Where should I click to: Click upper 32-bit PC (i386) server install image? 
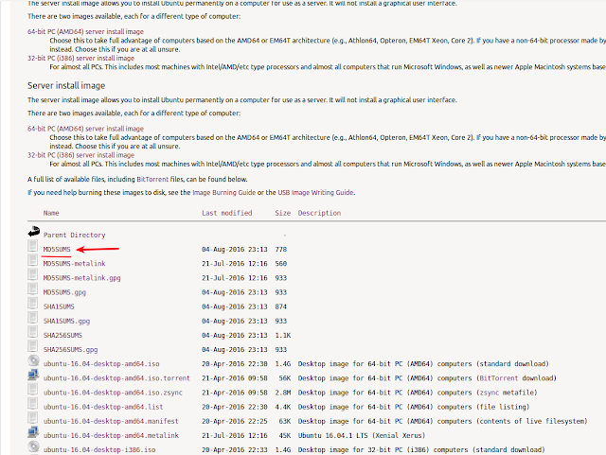tap(80, 59)
